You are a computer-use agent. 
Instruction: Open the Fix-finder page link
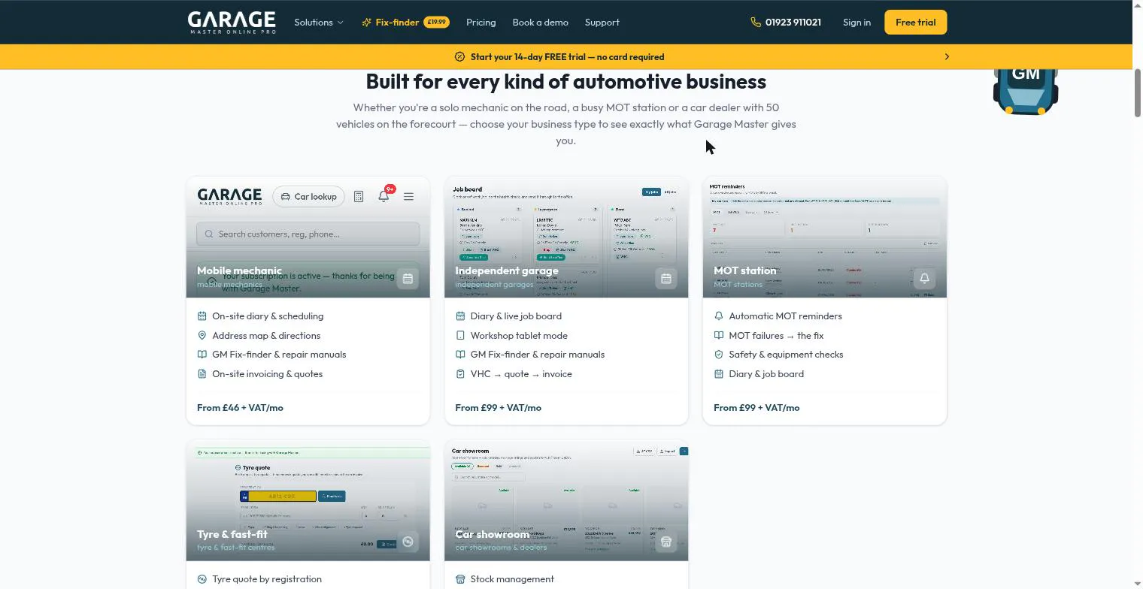point(405,23)
